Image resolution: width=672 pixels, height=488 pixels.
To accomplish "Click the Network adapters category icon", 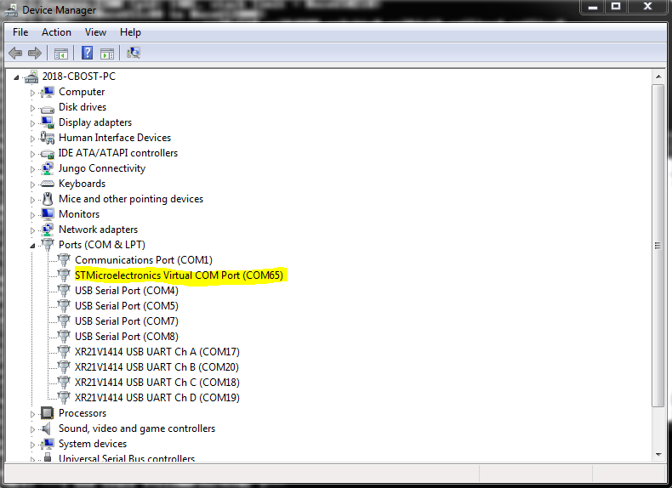I will coord(47,230).
